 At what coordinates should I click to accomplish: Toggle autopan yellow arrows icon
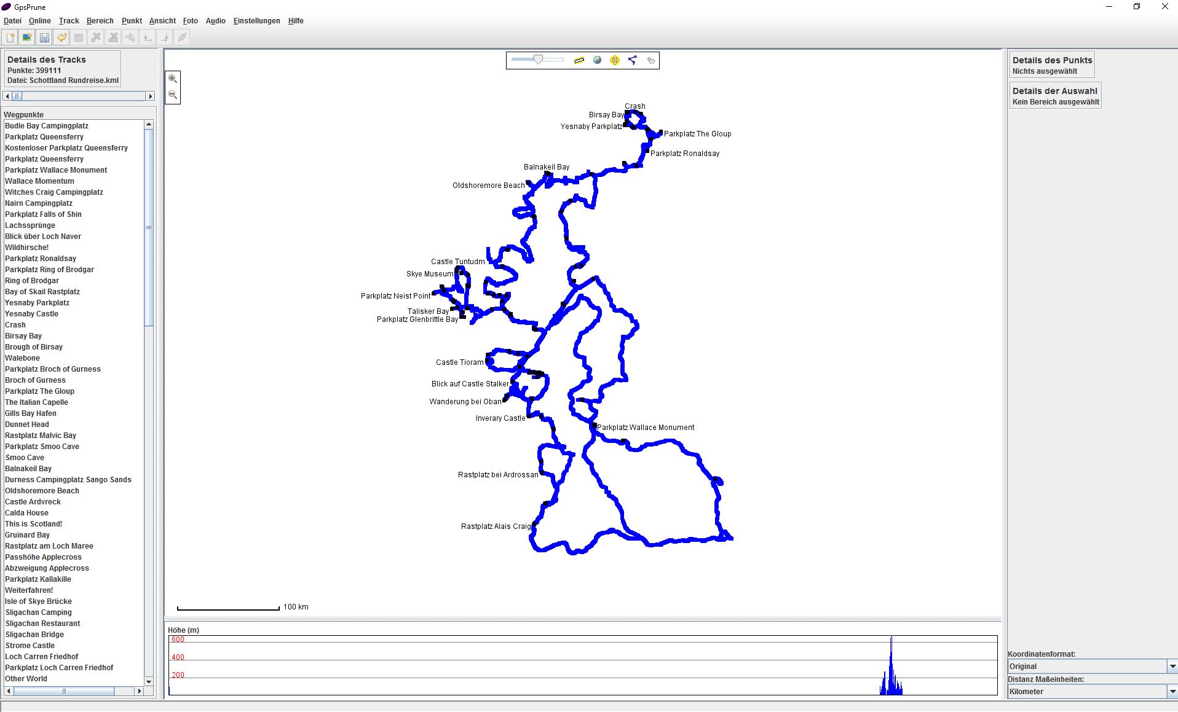click(615, 60)
